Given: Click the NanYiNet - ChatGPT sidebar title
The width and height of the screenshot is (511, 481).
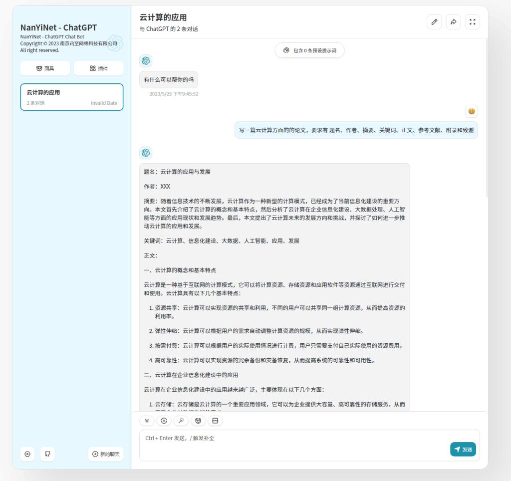Looking at the screenshot, I should (59, 27).
